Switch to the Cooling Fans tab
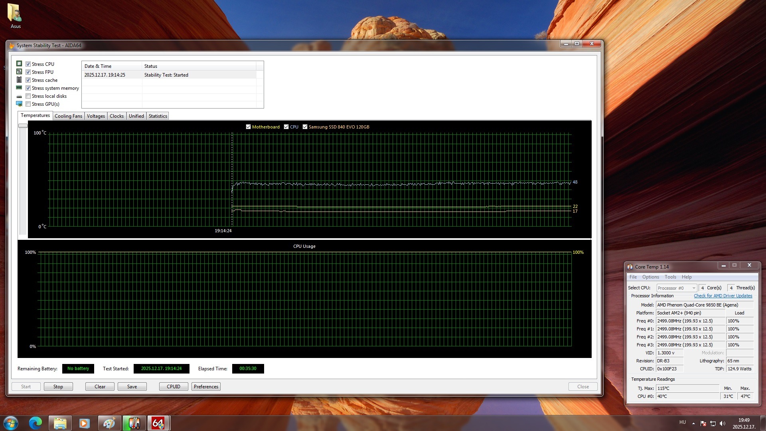 click(68, 116)
